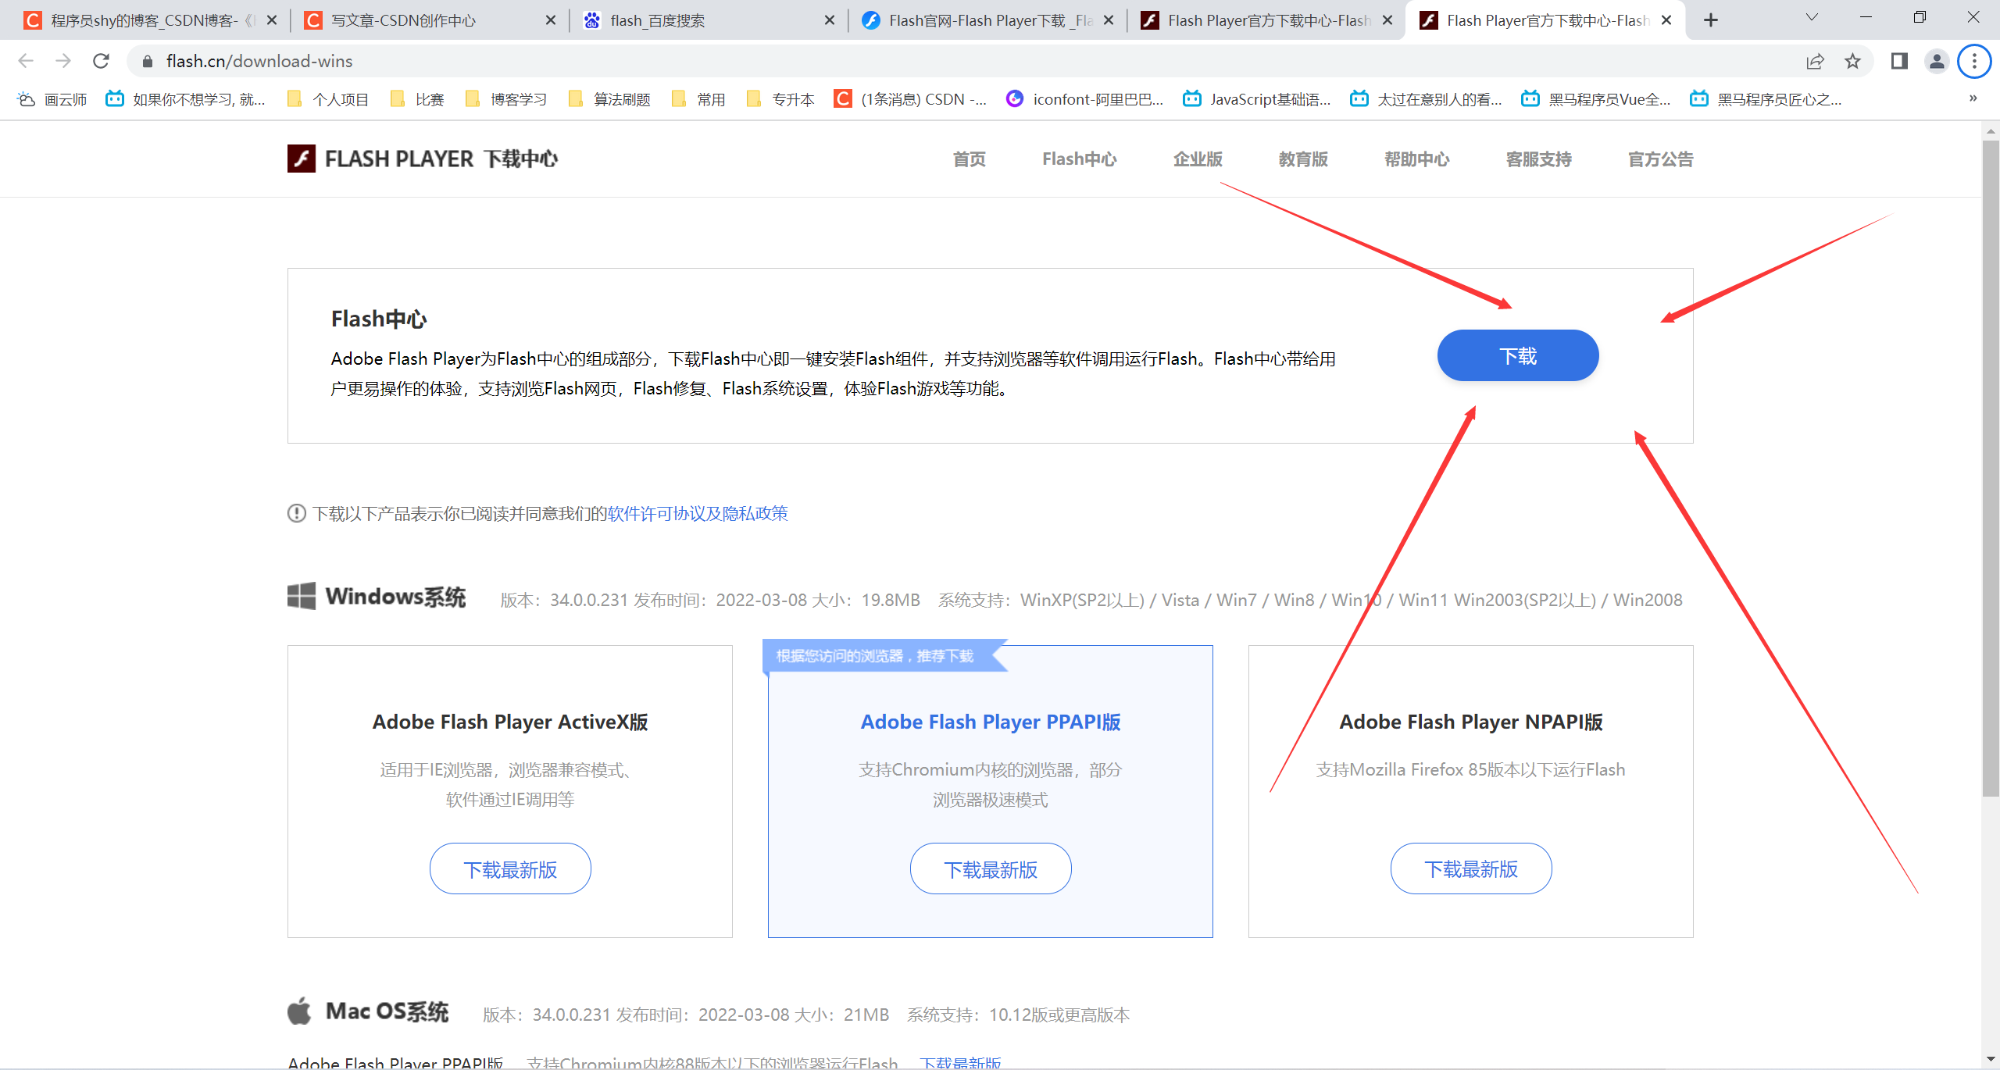Open a new tab with plus button
2000x1070 pixels.
pyautogui.click(x=1711, y=20)
